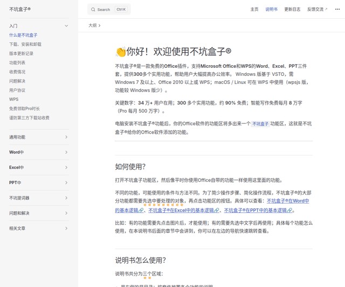Expand the Word中 section chevron
This screenshot has width=345, height=287.
tap(66, 152)
